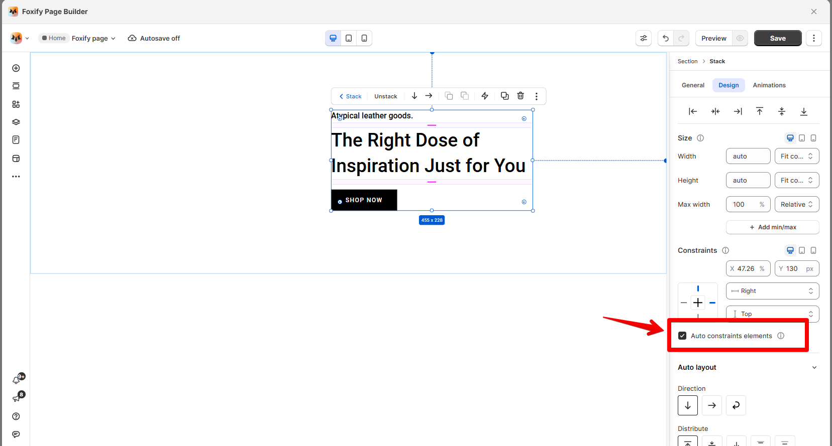
Task: Click the Redo arrow
Action: pos(681,38)
